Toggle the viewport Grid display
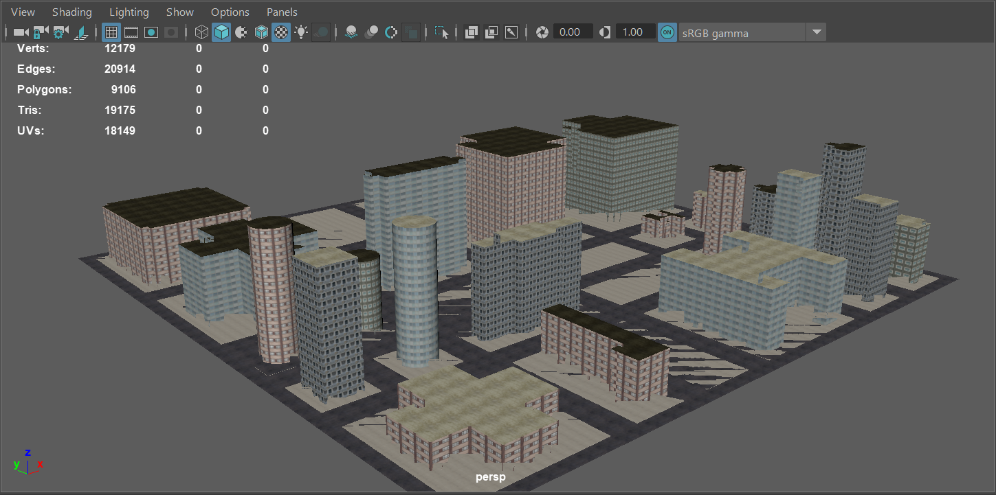Screen dimensions: 996x495 coord(111,32)
